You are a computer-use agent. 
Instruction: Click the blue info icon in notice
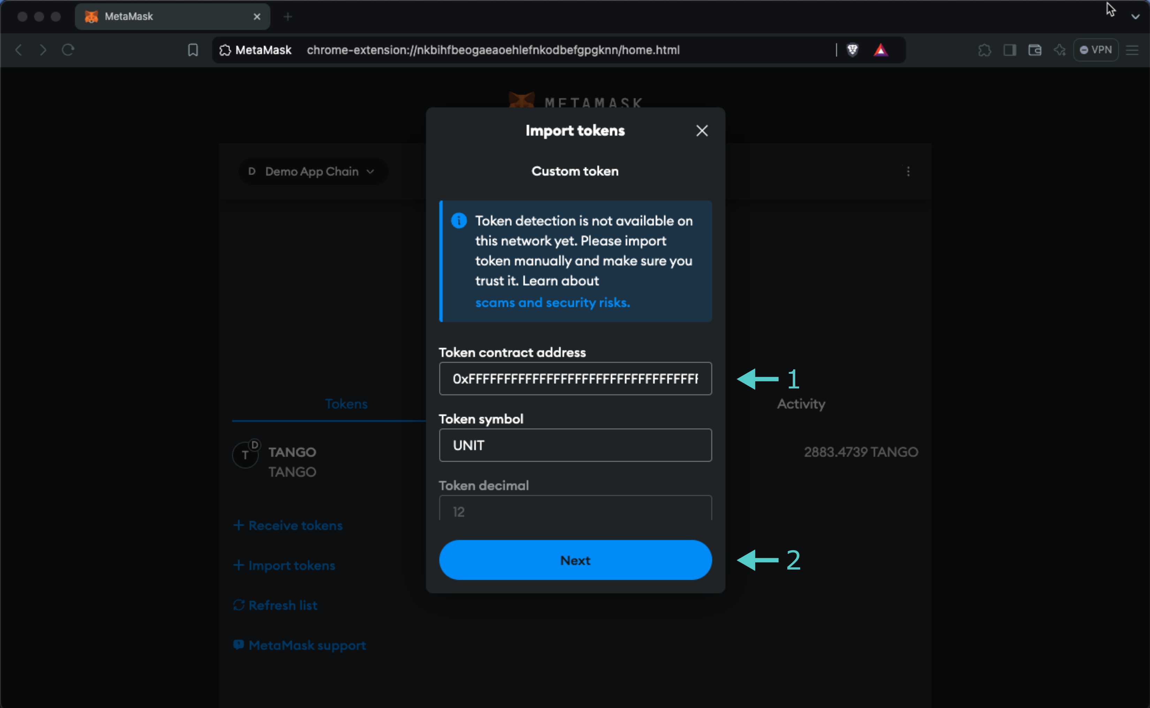(x=459, y=221)
